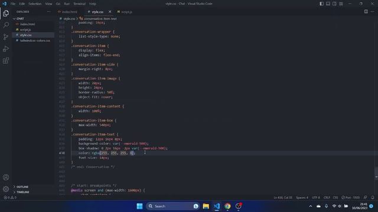Click style.css breadcrumb segment
Viewport: 378px width, 212px height.
pos(70,18)
